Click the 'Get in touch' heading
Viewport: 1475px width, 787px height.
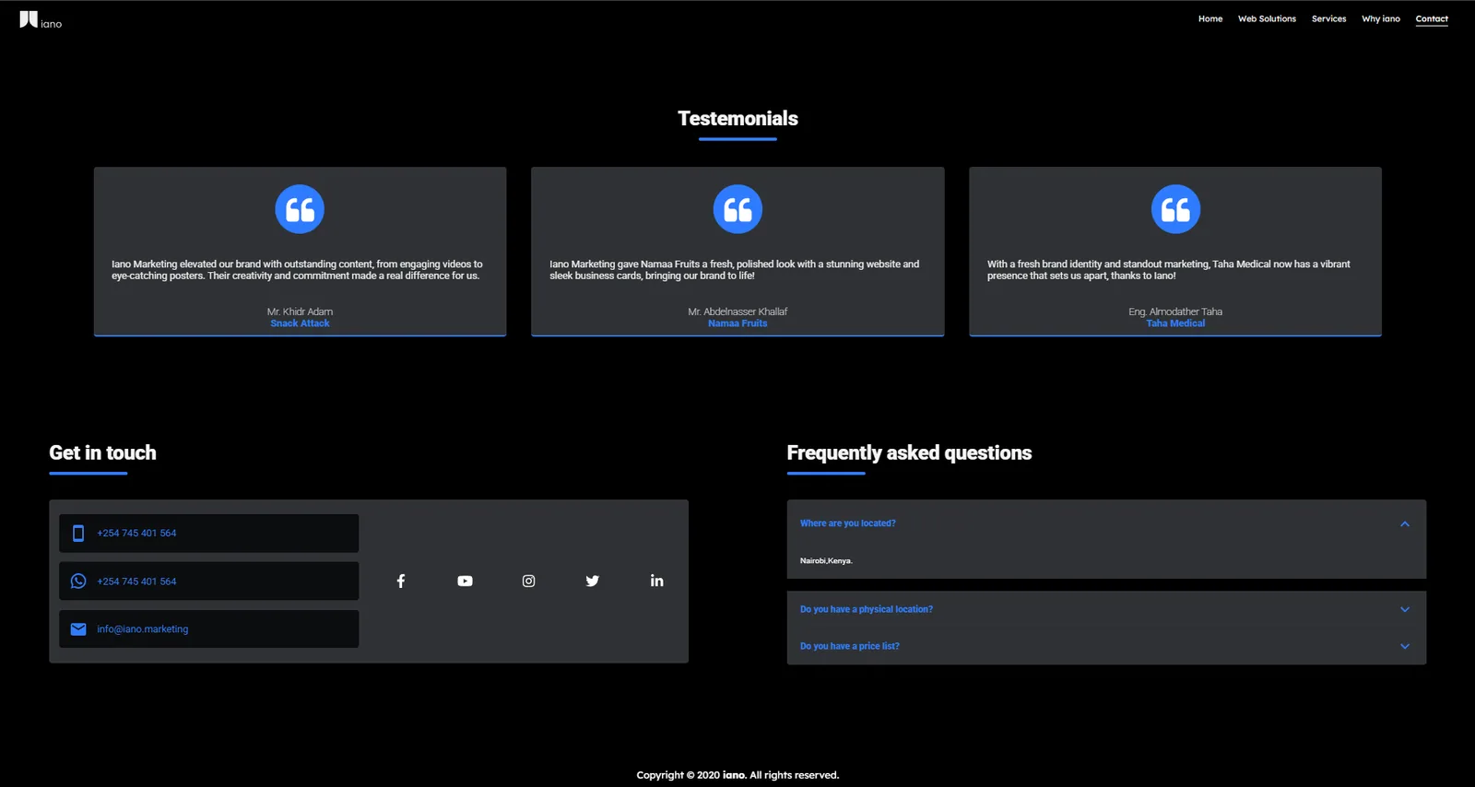102,452
